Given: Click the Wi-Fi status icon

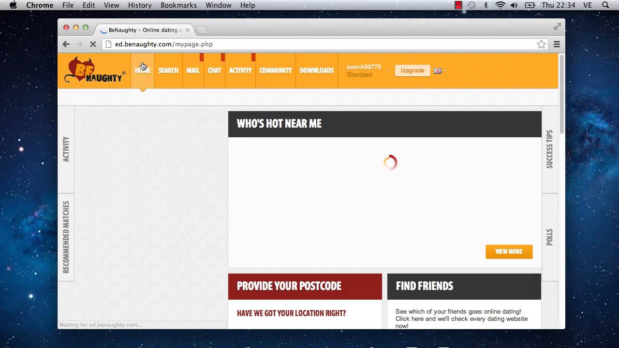Looking at the screenshot, I should tap(500, 5).
